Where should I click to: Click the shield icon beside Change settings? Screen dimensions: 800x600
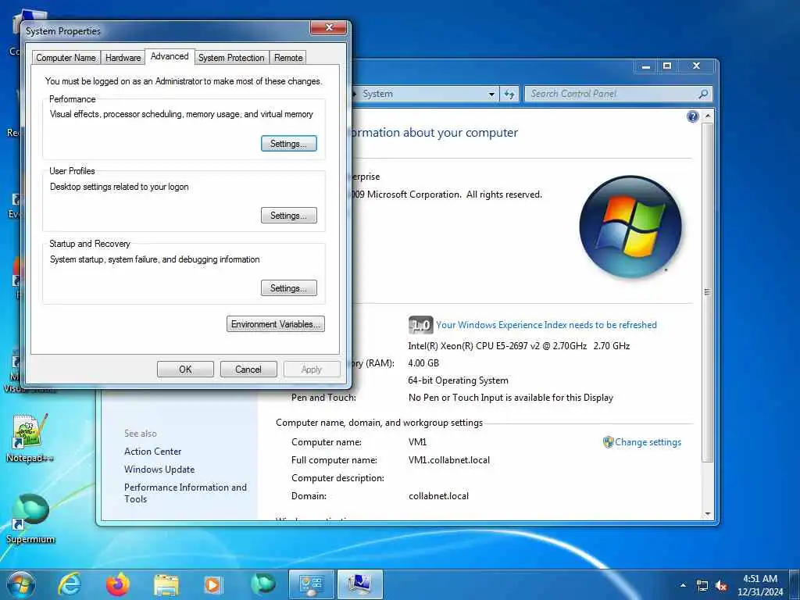click(x=608, y=442)
